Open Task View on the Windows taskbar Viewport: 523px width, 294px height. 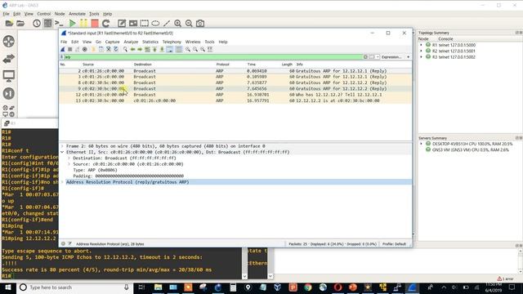(x=141, y=287)
